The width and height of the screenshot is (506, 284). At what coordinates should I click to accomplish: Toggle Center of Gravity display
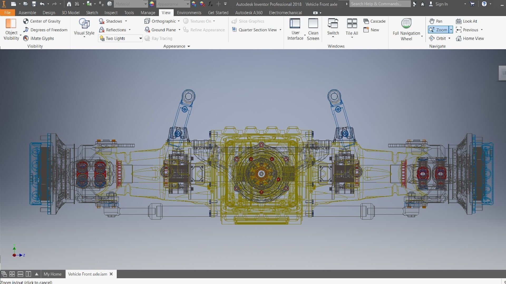42,21
